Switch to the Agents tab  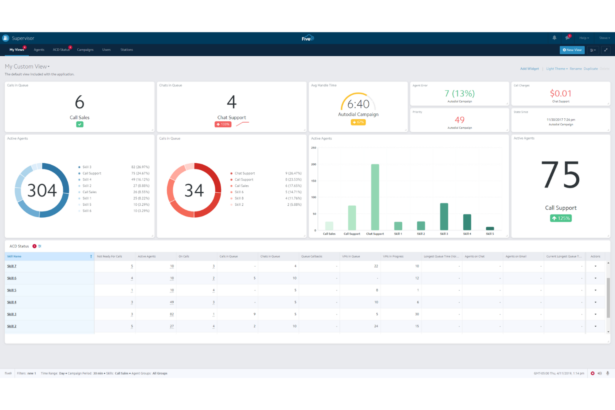(x=39, y=50)
